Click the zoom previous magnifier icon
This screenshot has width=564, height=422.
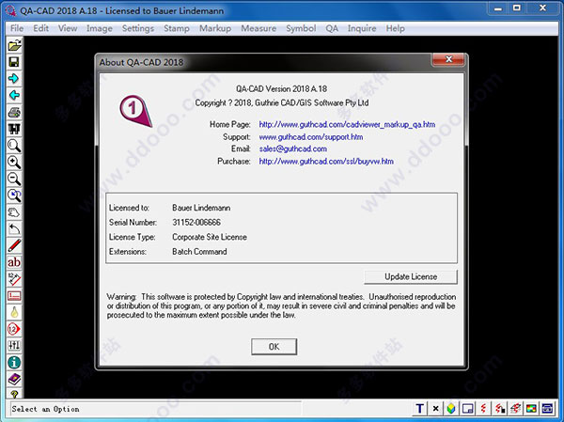point(14,195)
